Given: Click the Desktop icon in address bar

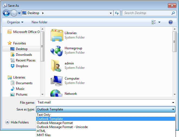Looking at the screenshot, I should (x=24, y=13).
